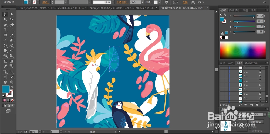Viewport: 270px width, 134px height.
Task: Click delete layer trash icon
Action: click(262, 105)
